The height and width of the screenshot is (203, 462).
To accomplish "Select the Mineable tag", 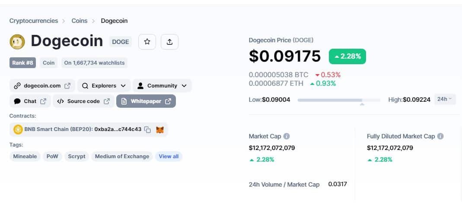I will [x=25, y=156].
